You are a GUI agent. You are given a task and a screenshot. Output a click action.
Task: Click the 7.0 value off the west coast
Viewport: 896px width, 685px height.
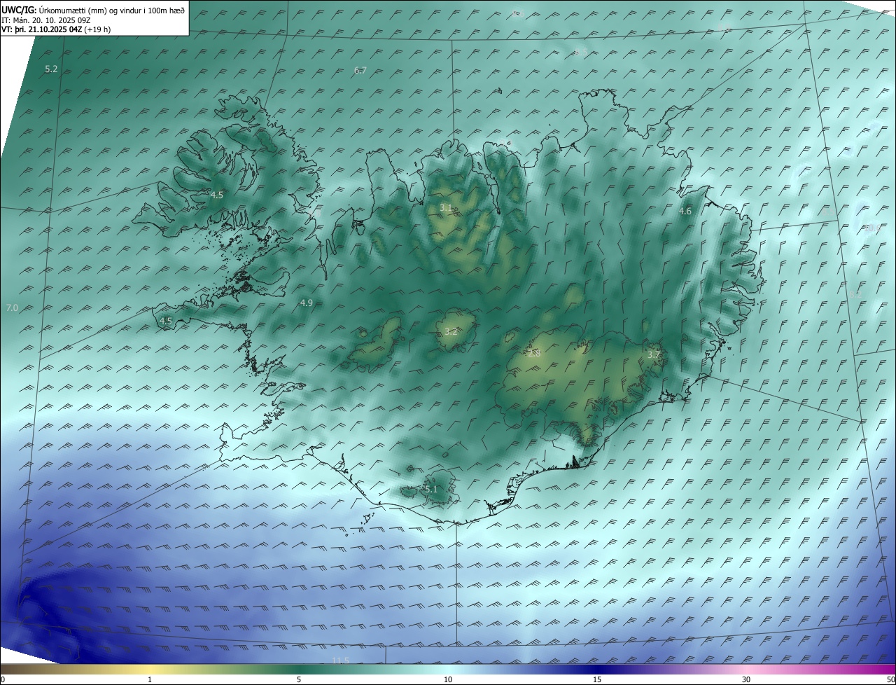pos(12,308)
